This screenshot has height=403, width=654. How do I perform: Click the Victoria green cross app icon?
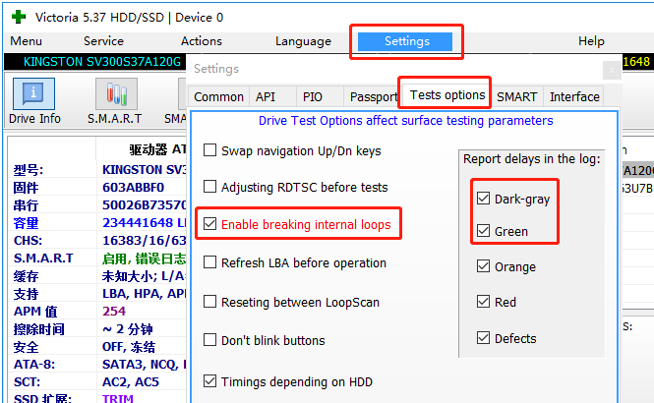pos(18,17)
